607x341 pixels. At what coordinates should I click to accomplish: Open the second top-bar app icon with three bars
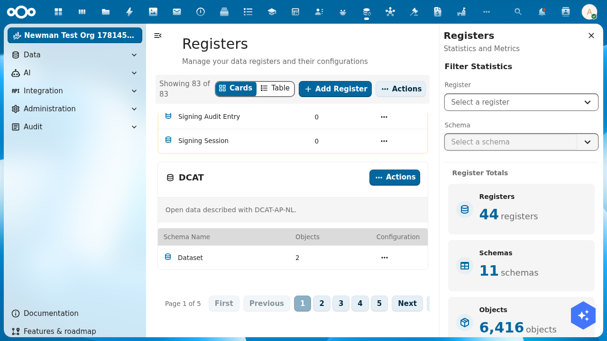click(82, 12)
